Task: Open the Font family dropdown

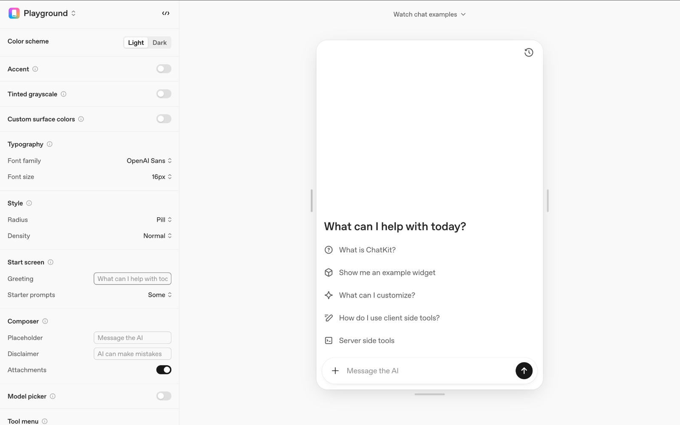Action: pos(149,161)
